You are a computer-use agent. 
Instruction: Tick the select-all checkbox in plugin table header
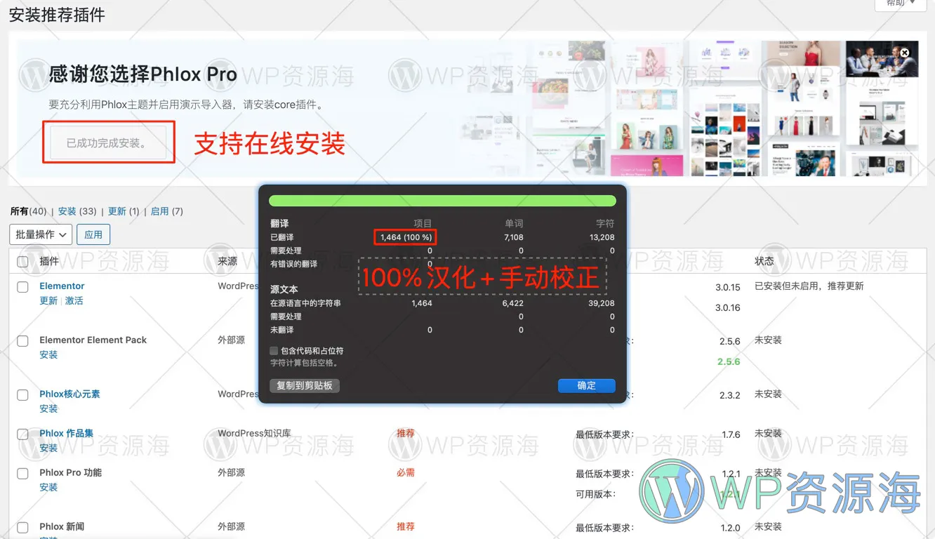(x=22, y=260)
